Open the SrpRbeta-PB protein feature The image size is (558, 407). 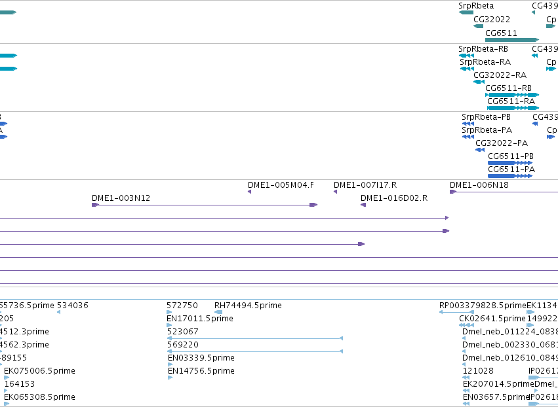[468, 124]
